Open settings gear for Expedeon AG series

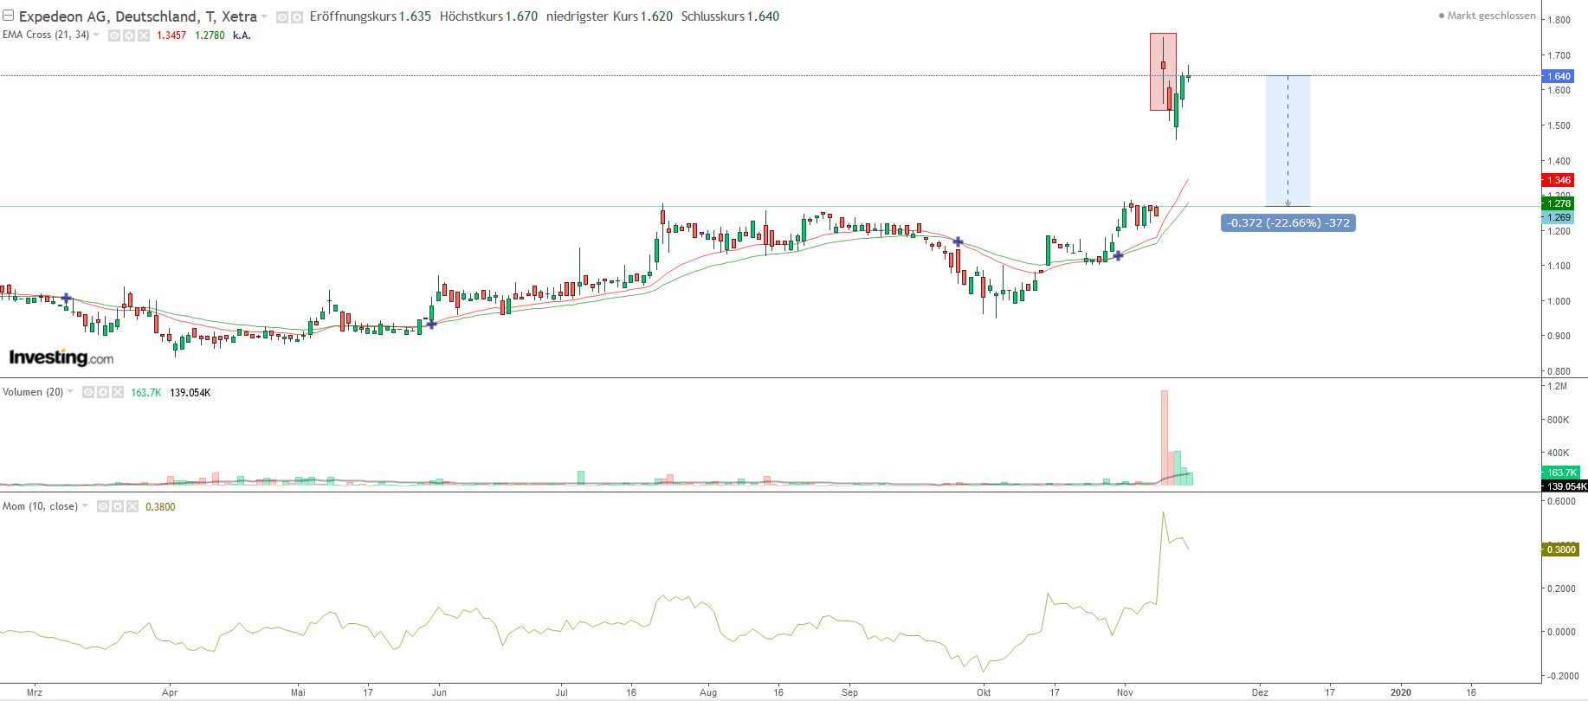click(297, 17)
